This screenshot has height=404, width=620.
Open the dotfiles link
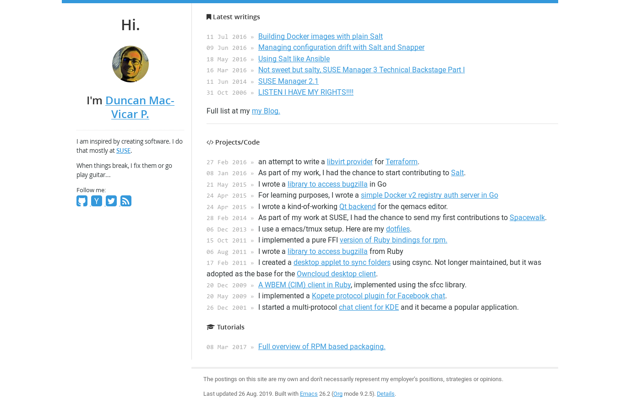click(398, 229)
